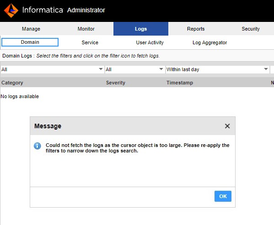Switch to the Service logs sub-tab
Viewport: 274px width, 225px height.
pos(90,42)
